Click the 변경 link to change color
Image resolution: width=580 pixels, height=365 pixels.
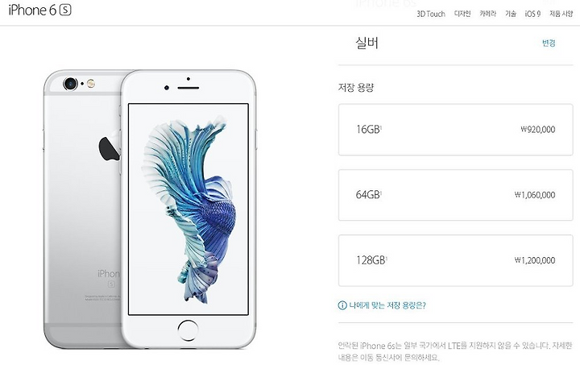[549, 43]
